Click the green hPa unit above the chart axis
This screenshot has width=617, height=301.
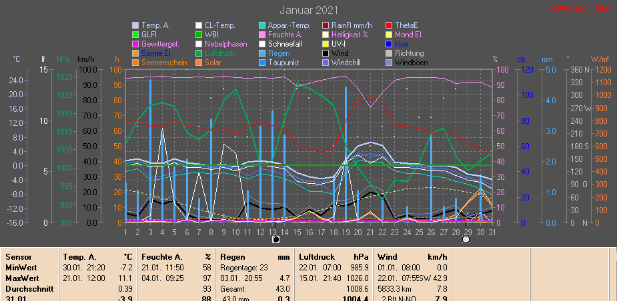coord(63,59)
